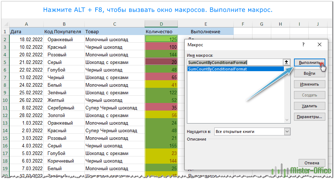Select column A header

[26, 24]
